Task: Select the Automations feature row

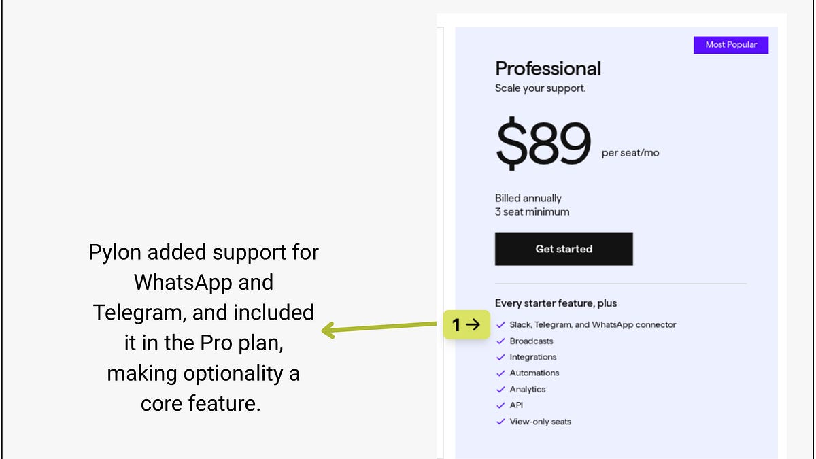Action: [534, 373]
